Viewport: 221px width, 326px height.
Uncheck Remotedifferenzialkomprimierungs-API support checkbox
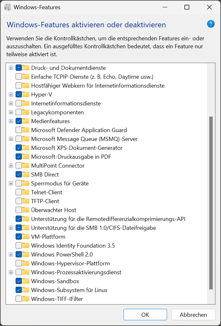coord(19,219)
